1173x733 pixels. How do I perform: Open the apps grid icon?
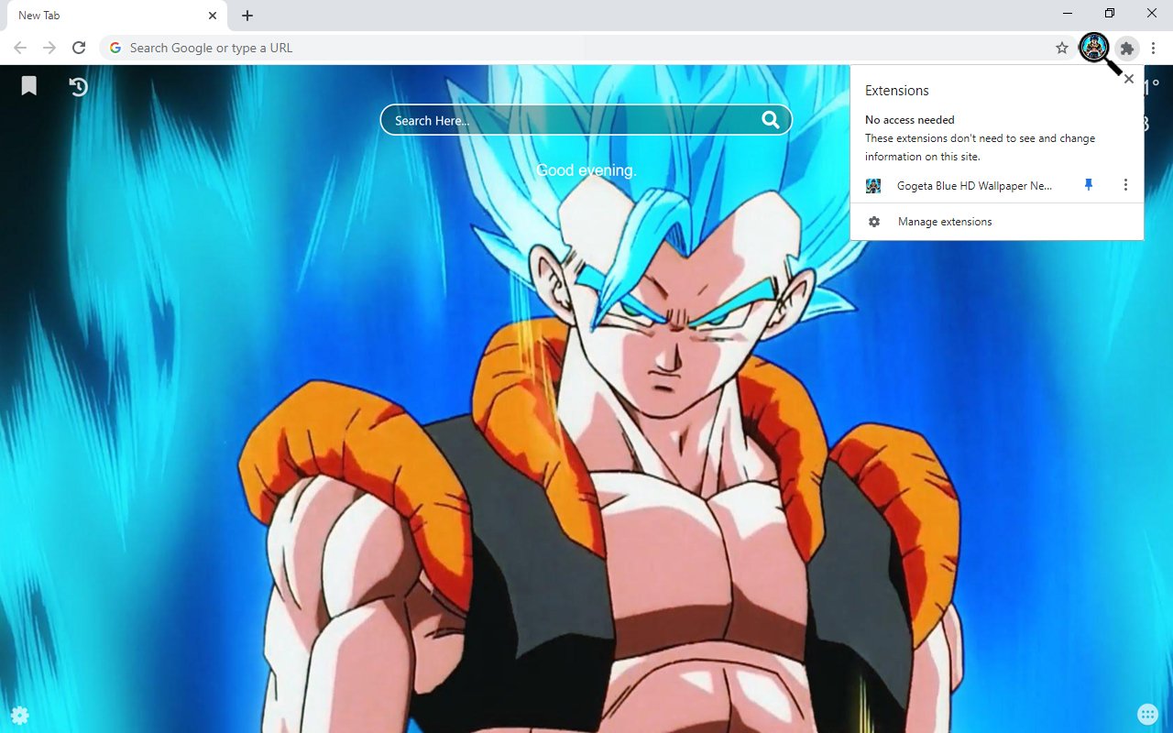click(x=1147, y=714)
